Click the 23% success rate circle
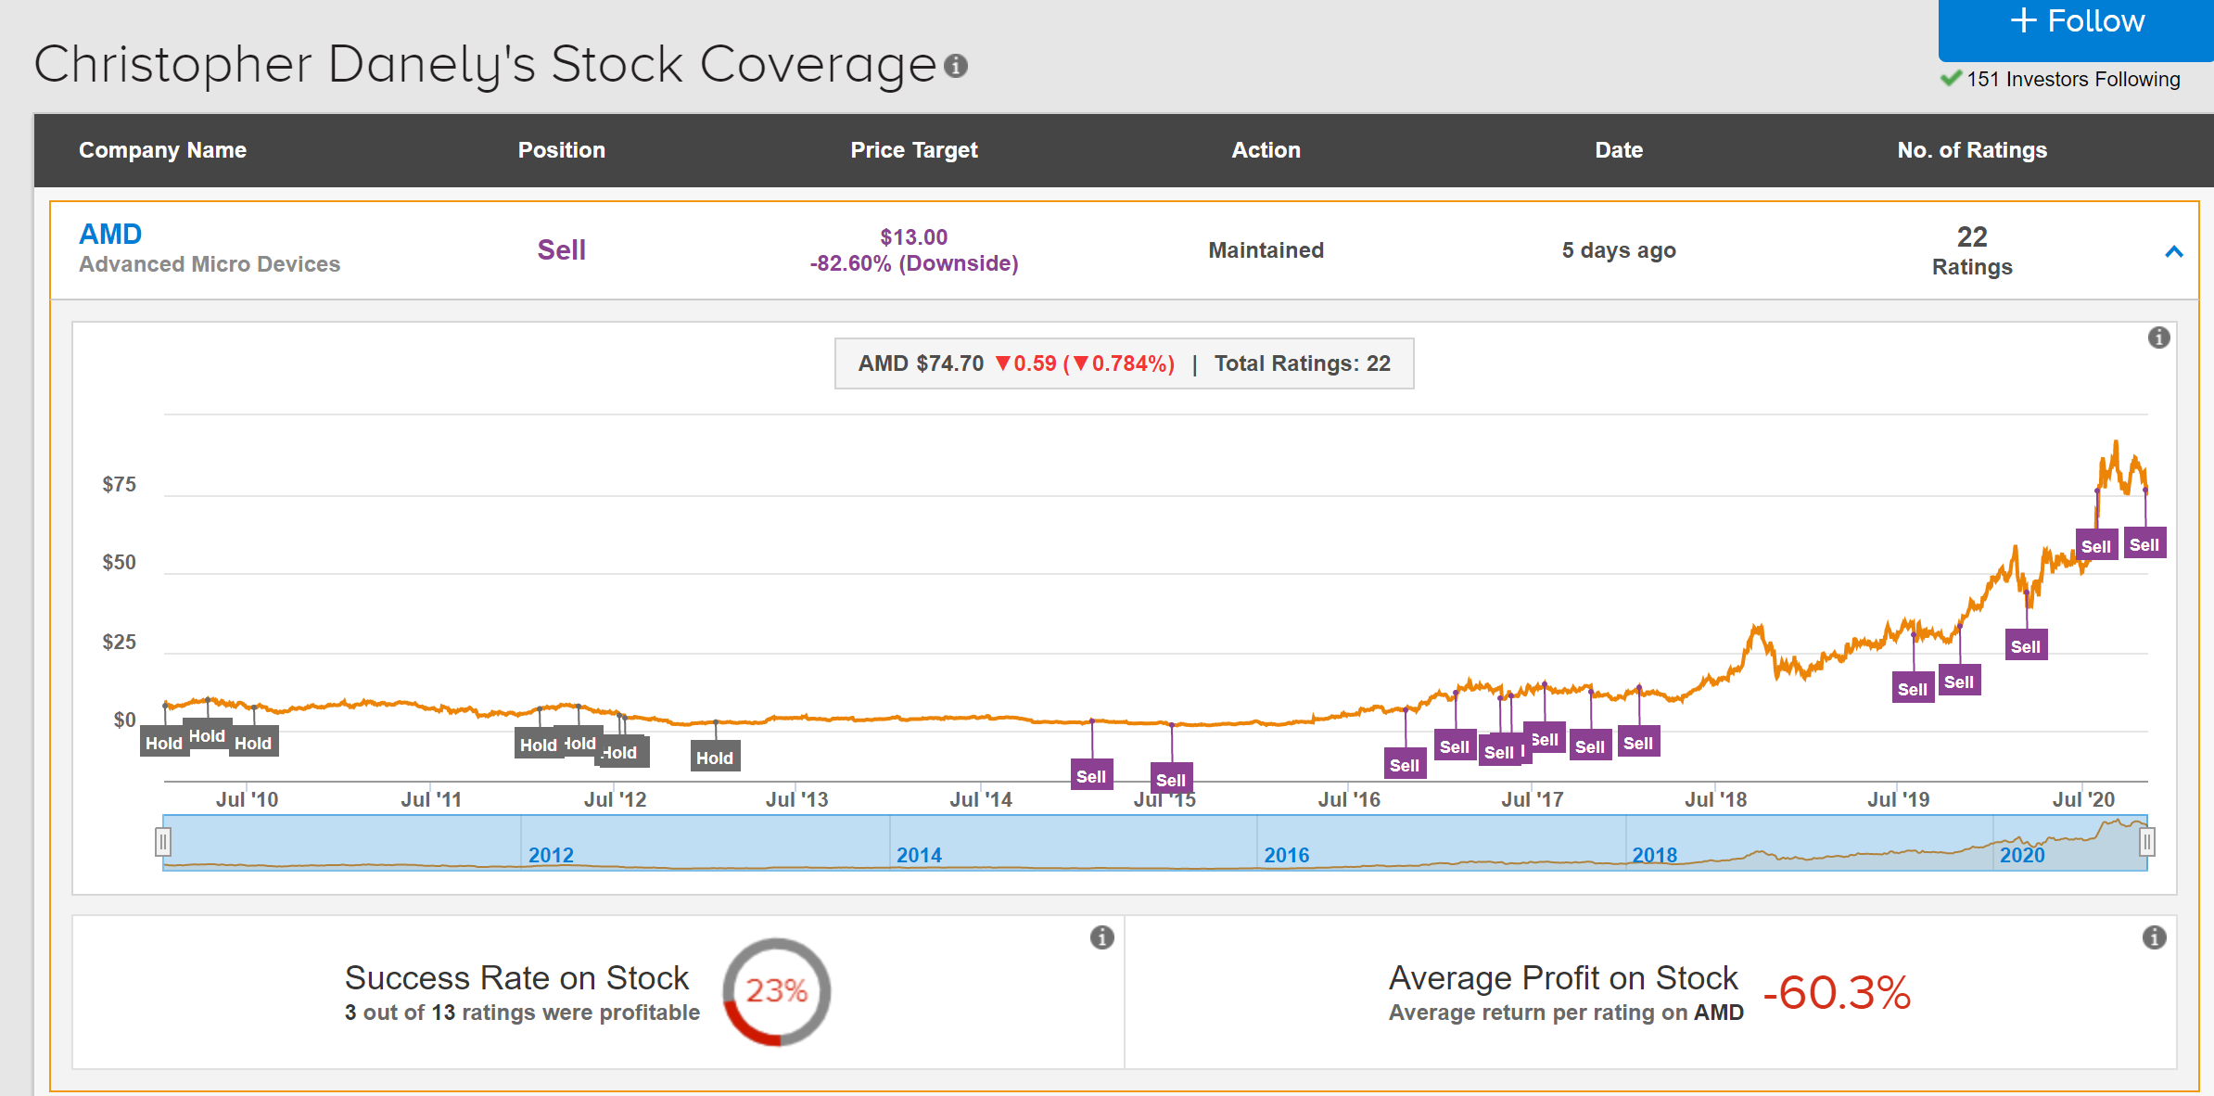 coord(776,991)
